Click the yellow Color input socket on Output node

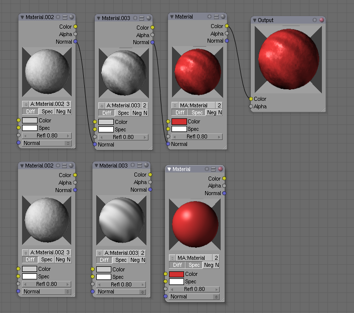251,99
